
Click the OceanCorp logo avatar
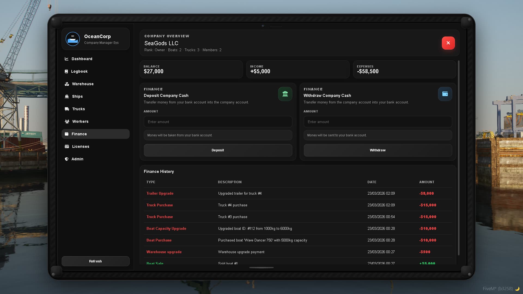73,39
